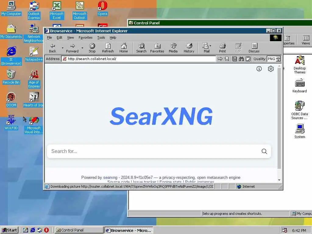312x234 pixels.
Task: Click the Quality PNG value field
Action: [x=271, y=59]
